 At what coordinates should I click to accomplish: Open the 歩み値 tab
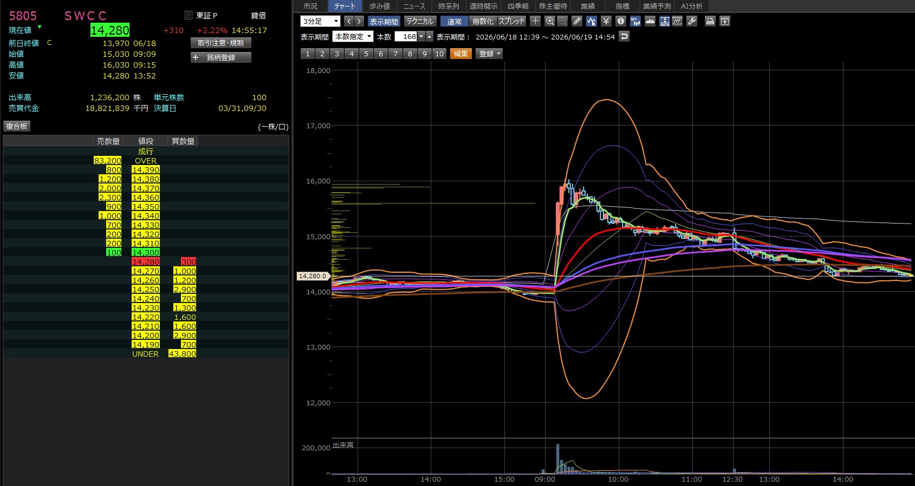[x=379, y=6]
